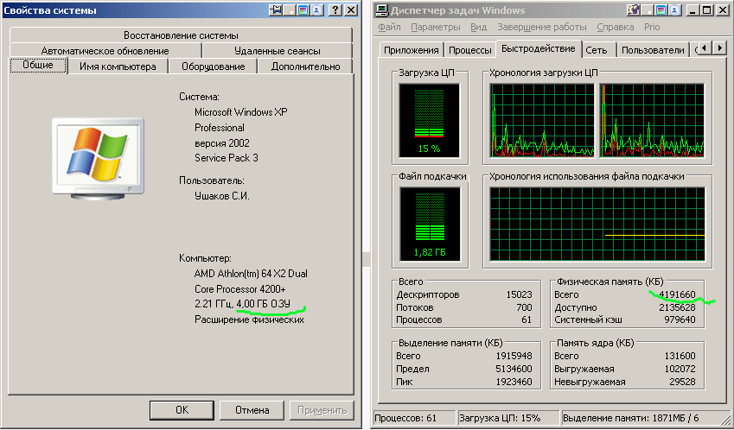Click the Windows XP logo monitor image
The height and width of the screenshot is (430, 734).
tap(98, 158)
